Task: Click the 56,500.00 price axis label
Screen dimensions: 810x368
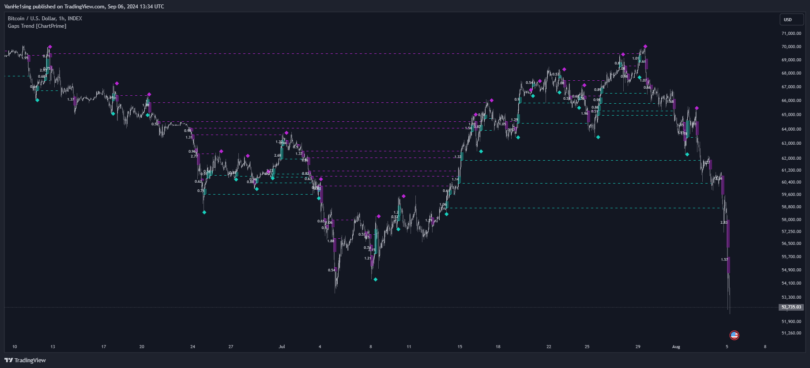Action: (x=791, y=244)
